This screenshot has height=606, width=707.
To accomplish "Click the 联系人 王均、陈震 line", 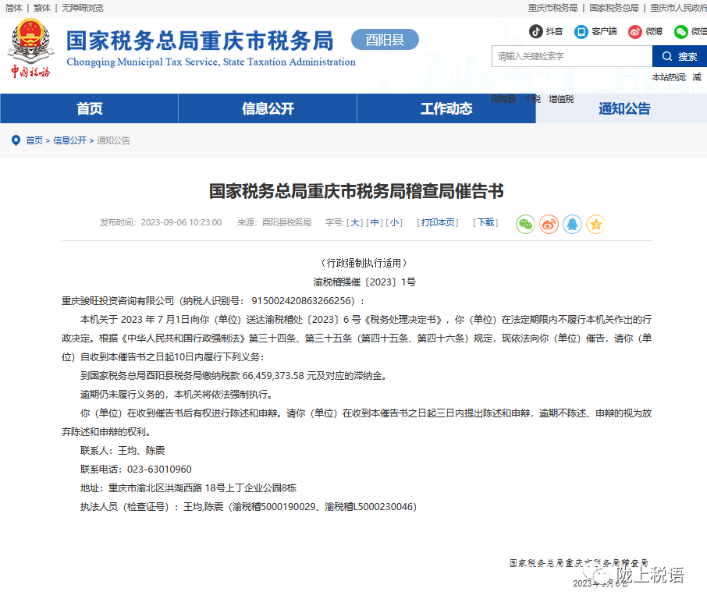I will [123, 451].
